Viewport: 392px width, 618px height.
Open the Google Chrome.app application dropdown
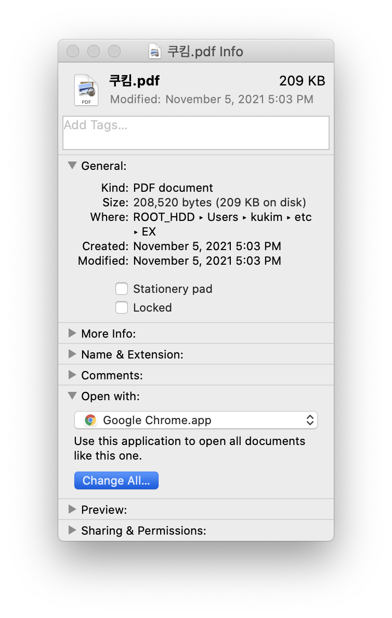tap(196, 420)
